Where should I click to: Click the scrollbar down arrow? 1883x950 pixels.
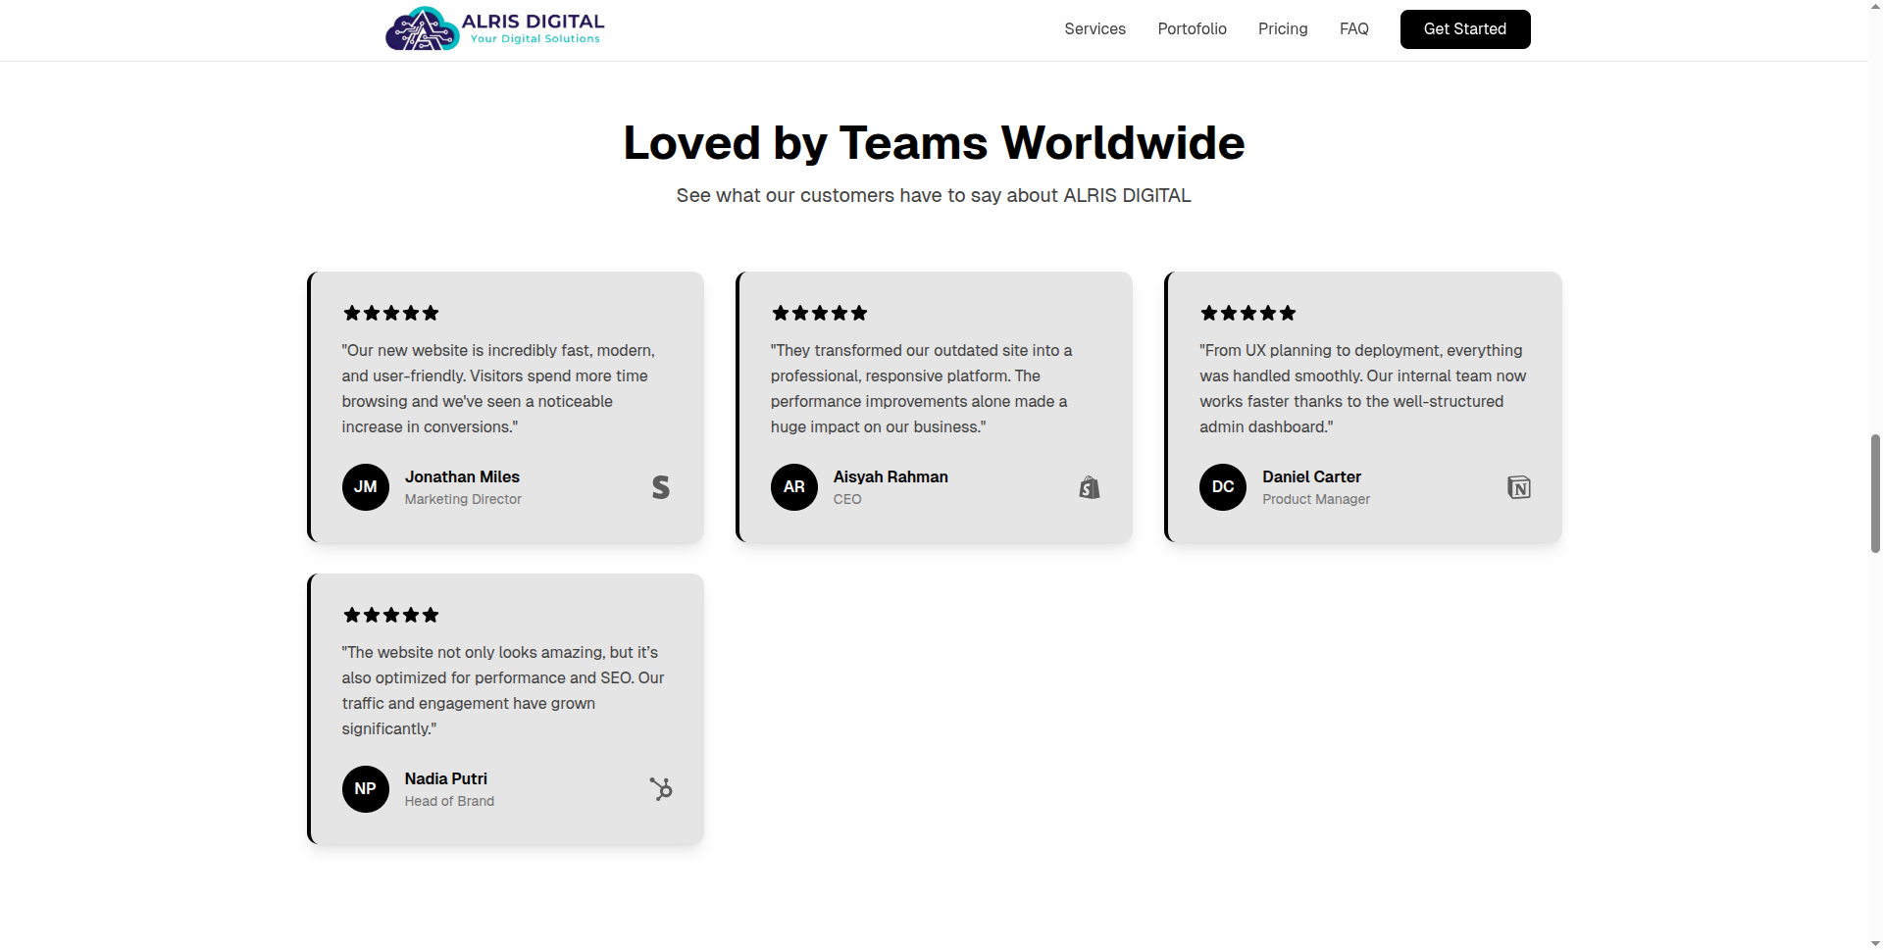(x=1875, y=942)
